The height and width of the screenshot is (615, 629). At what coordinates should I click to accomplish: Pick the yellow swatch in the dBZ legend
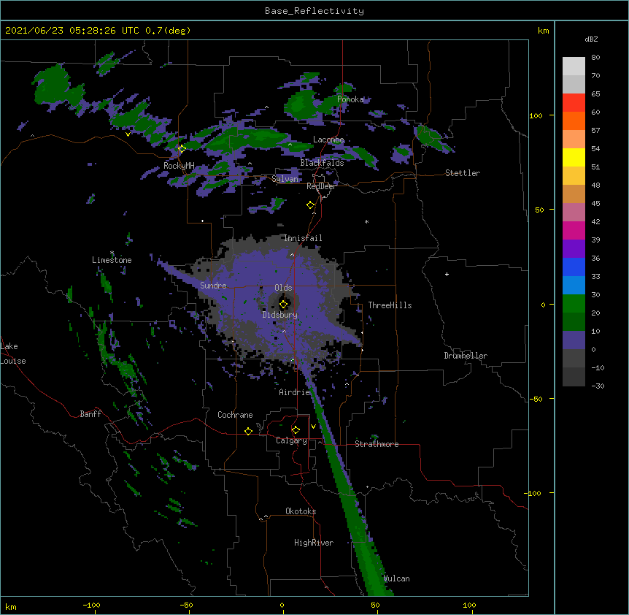tap(574, 157)
